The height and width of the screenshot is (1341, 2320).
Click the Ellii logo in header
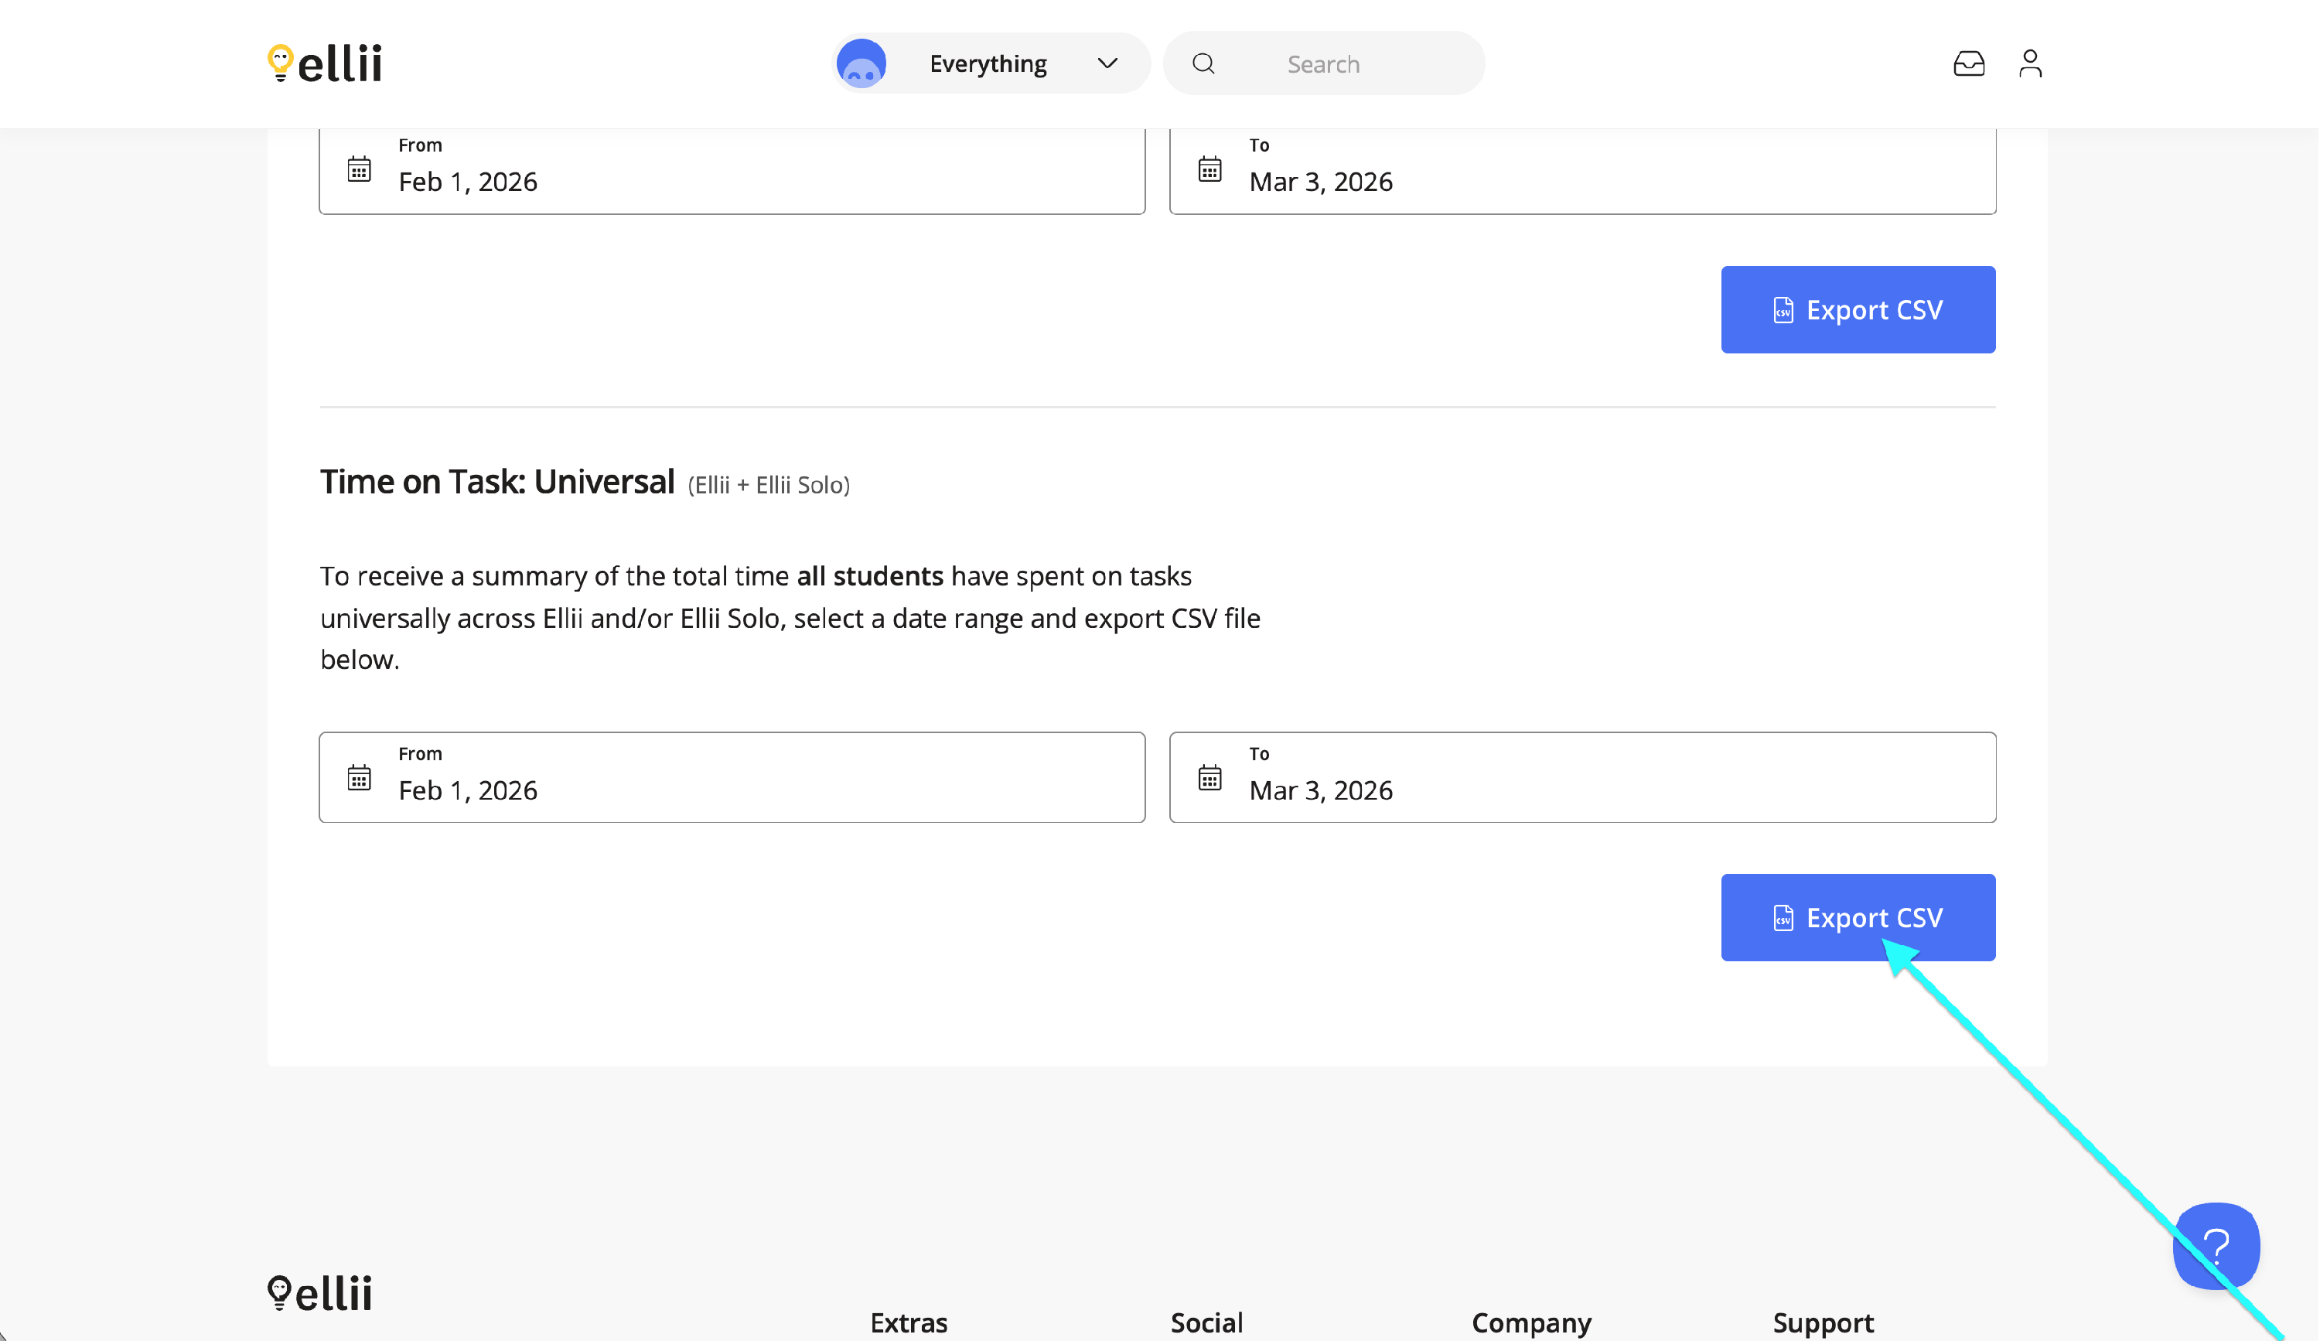click(324, 63)
